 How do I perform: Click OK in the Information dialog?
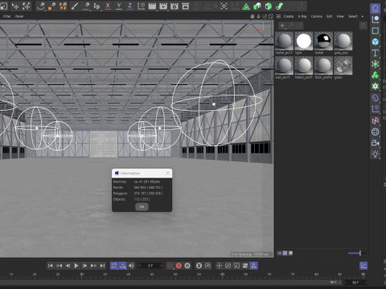142,207
